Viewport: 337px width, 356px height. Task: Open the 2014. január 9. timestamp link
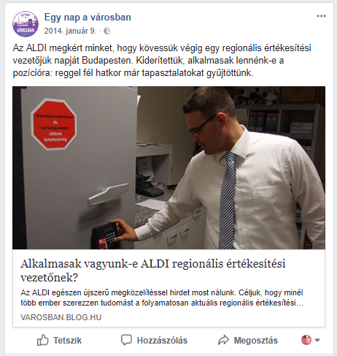point(70,31)
